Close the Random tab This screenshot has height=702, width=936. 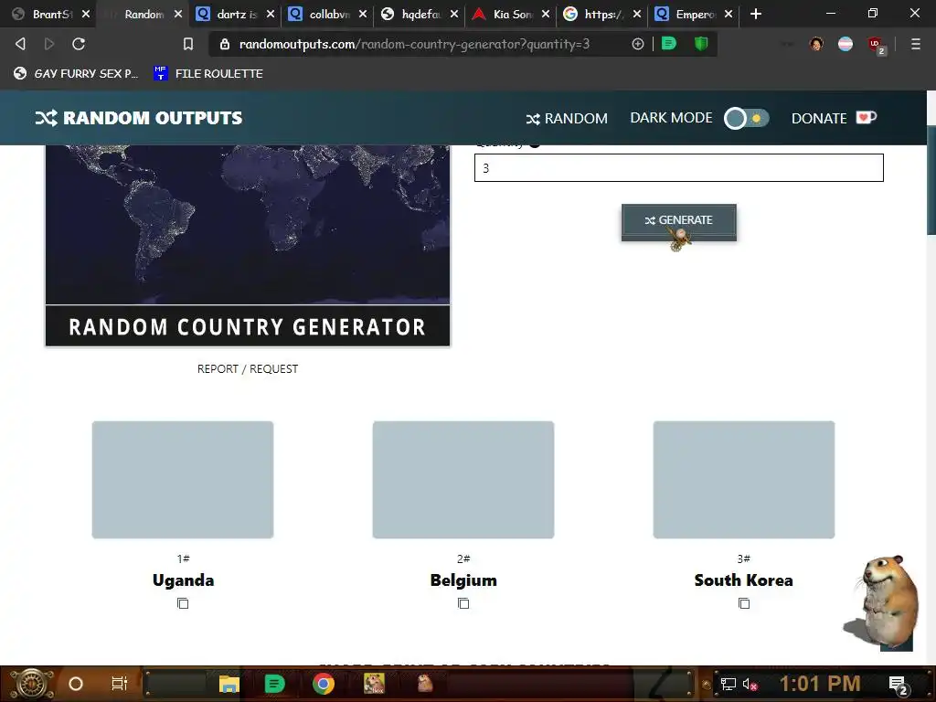178,14
